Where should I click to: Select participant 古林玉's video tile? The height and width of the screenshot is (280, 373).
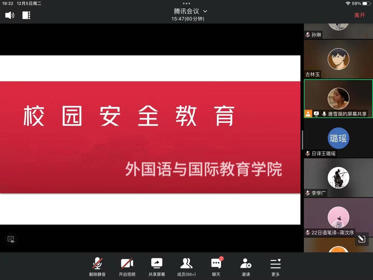click(338, 59)
